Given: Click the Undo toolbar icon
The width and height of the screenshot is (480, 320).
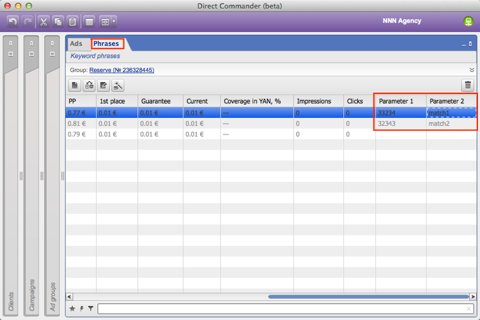Looking at the screenshot, I should tap(13, 22).
